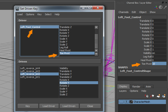The image size is (168, 112).
Task: Float the Channel Box / Layer Editor panel
Action: tap(163, 3)
